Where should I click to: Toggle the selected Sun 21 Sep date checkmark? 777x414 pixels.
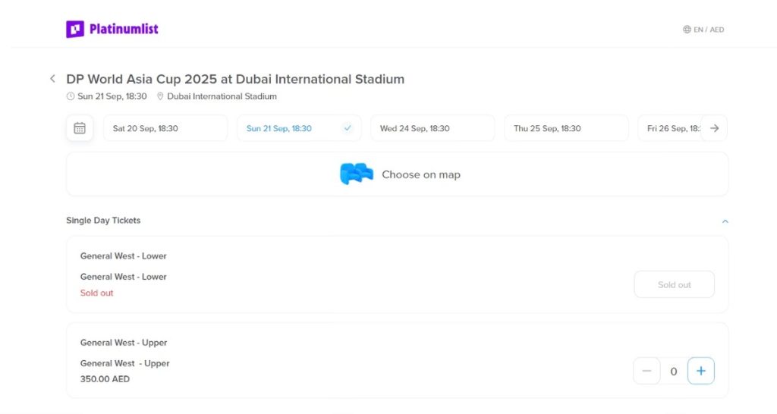[x=348, y=128]
